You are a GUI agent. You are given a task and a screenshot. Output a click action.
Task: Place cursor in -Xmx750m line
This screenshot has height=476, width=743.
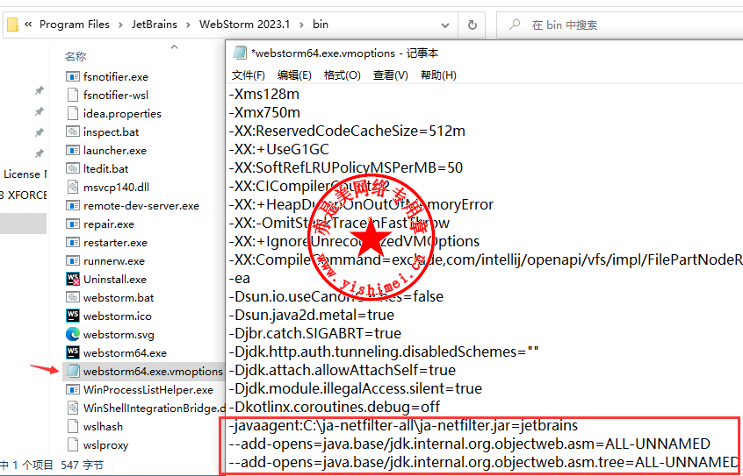coord(264,112)
